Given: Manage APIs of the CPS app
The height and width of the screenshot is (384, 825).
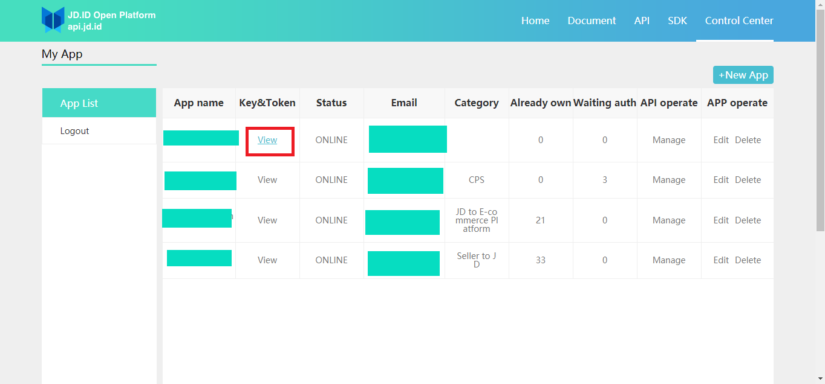Looking at the screenshot, I should (x=669, y=180).
